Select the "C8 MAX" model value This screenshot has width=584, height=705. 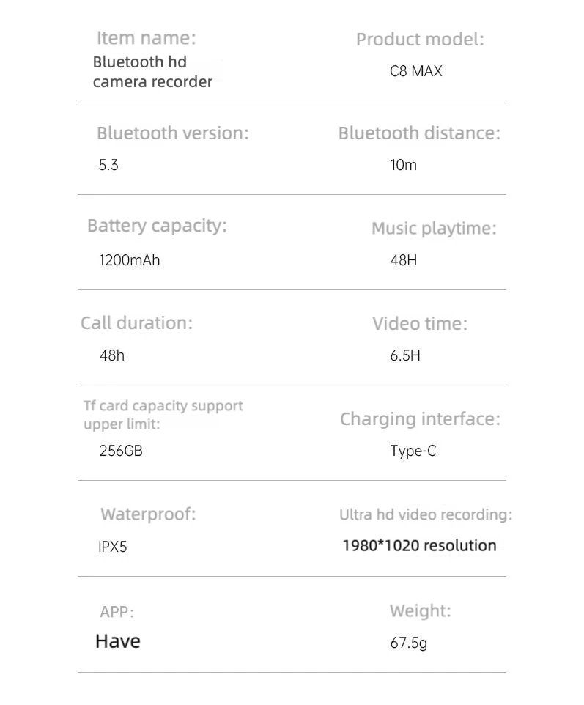(415, 72)
